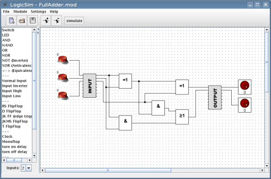Click the lower output LED
Screen dimensions: 271x179
coord(245,105)
